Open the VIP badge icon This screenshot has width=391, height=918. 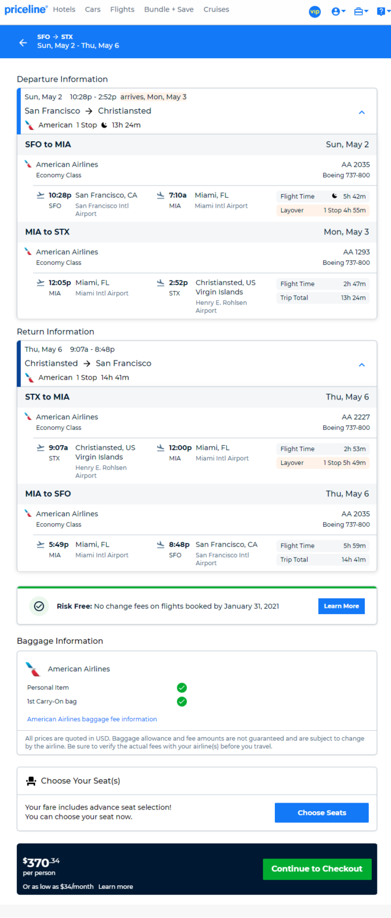(315, 12)
